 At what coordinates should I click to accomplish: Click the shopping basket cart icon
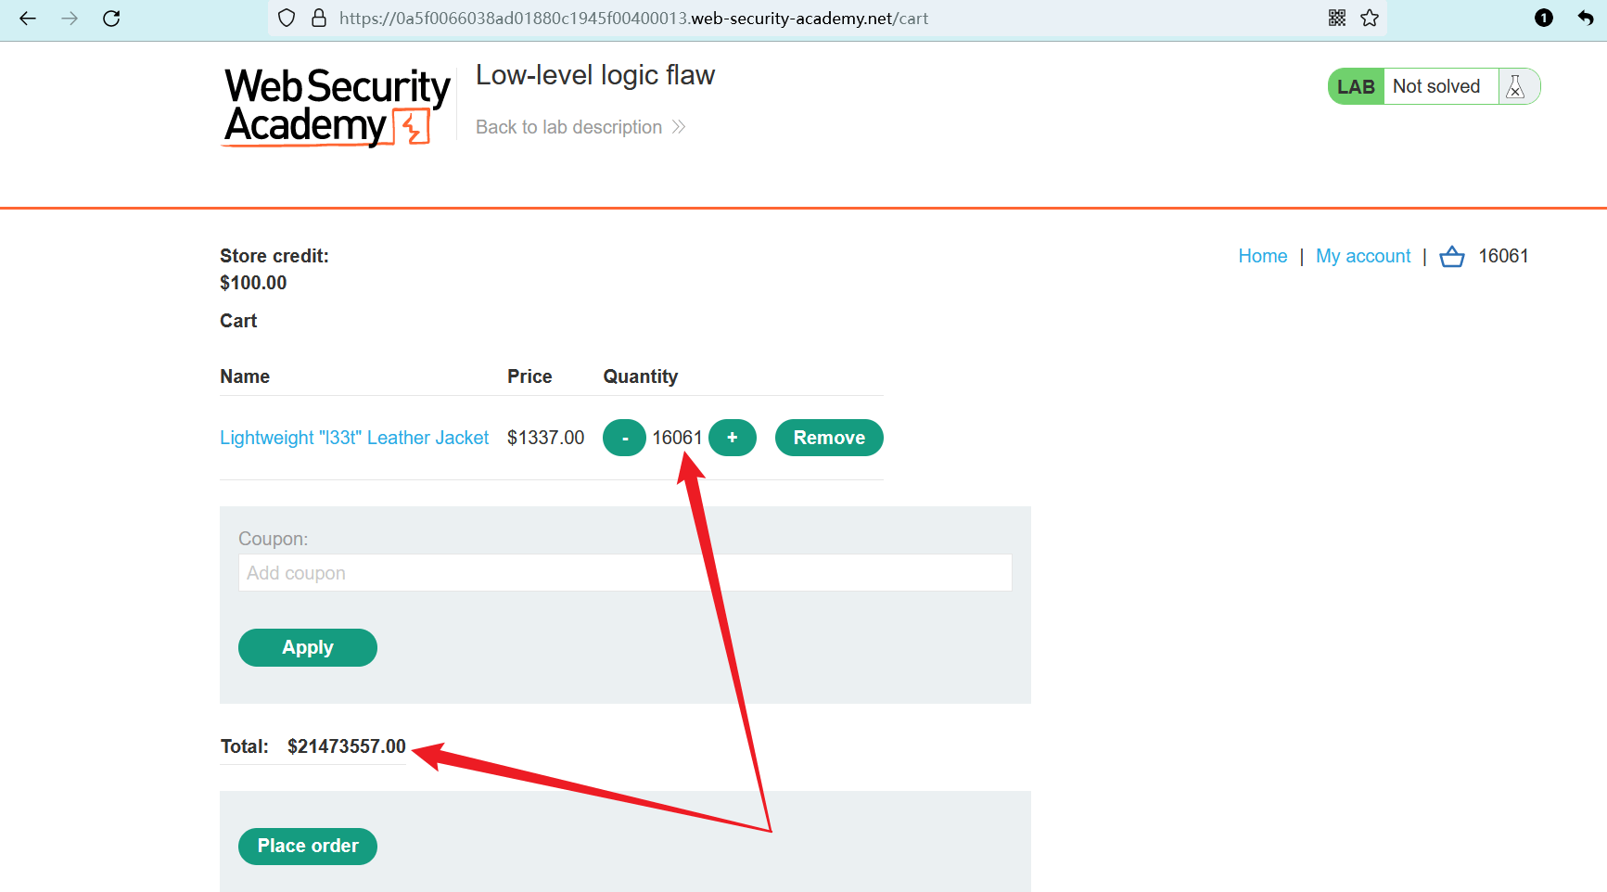(x=1451, y=257)
